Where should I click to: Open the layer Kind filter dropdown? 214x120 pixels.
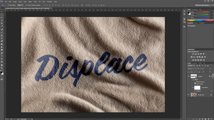191,66
